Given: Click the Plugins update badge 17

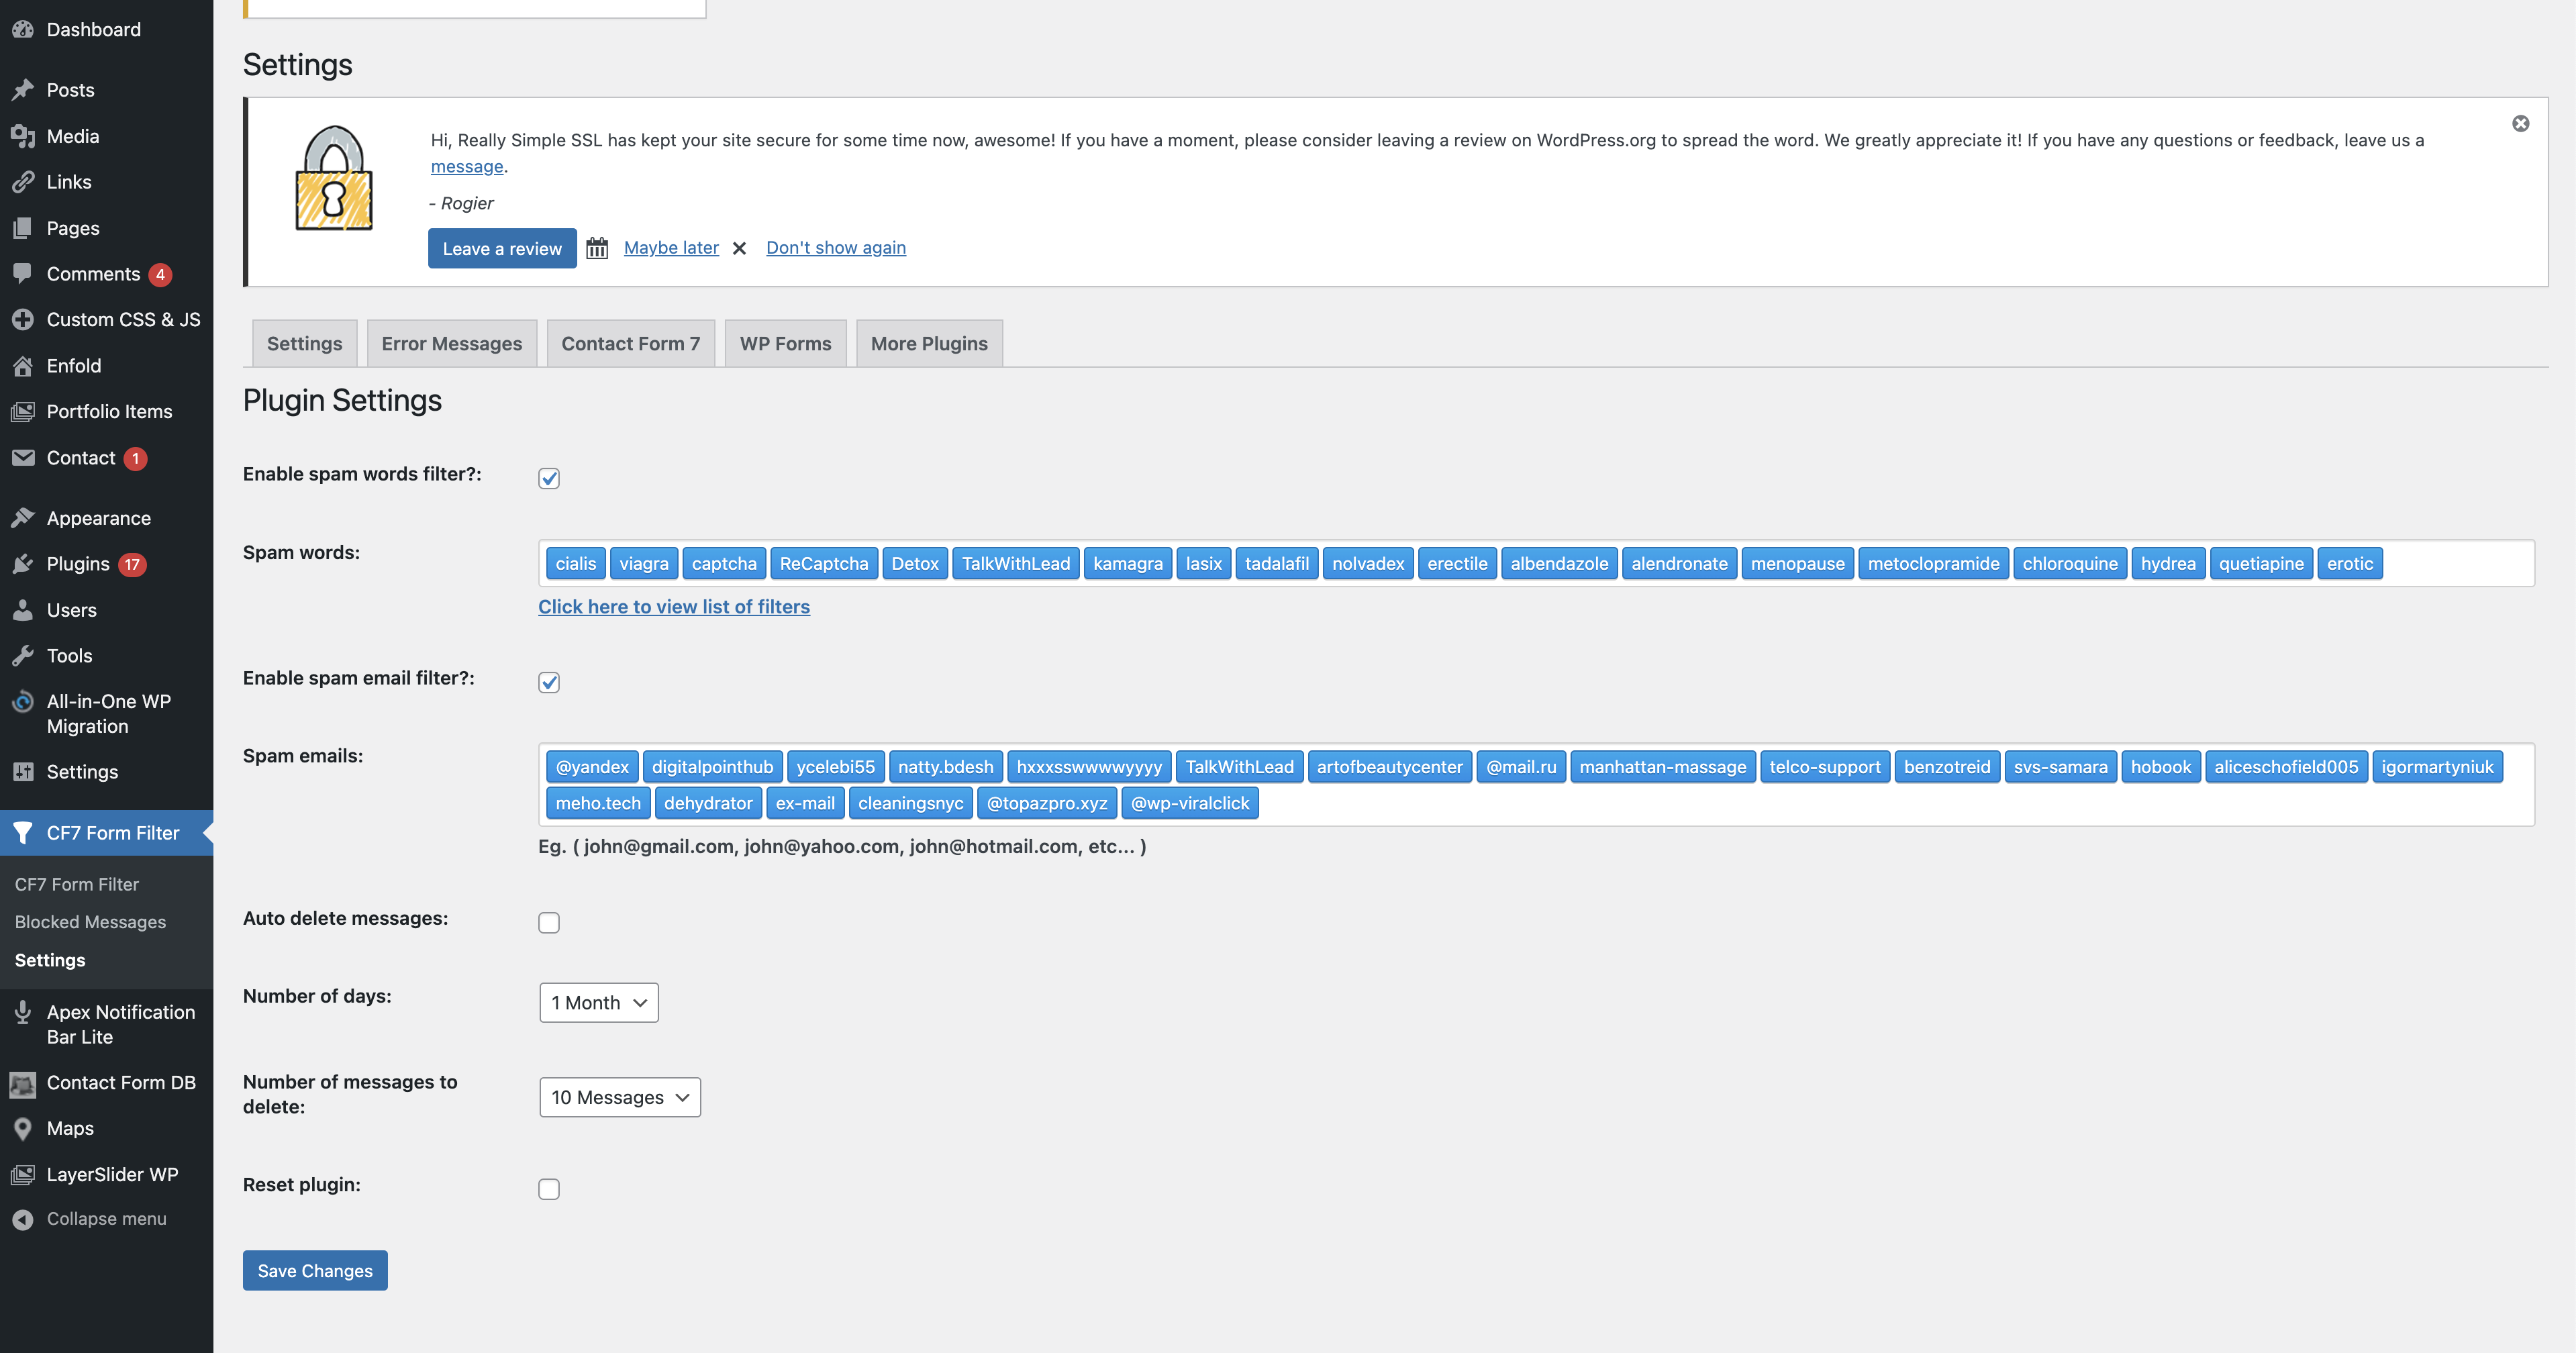Looking at the screenshot, I should (132, 564).
